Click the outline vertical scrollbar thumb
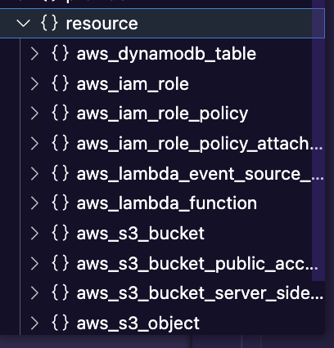334x348 pixels. 318,141
